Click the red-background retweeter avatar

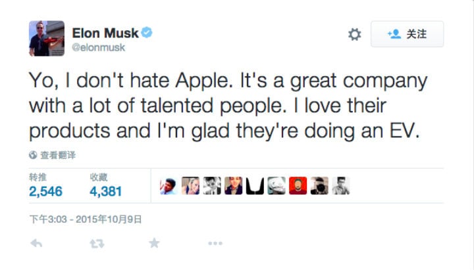[x=298, y=186]
